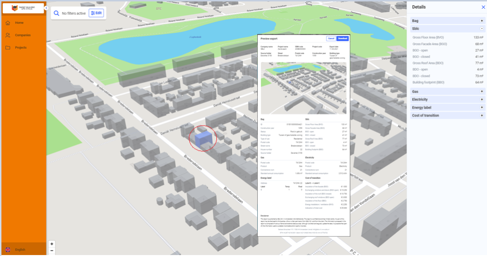Image resolution: width=487 pixels, height=256 pixels.
Task: Click Download in the Preview export dialog
Action: point(342,38)
